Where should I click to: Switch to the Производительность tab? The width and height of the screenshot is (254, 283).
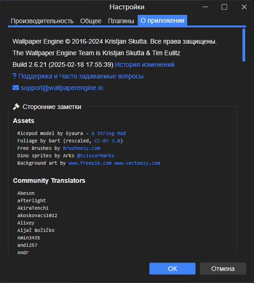(42, 21)
